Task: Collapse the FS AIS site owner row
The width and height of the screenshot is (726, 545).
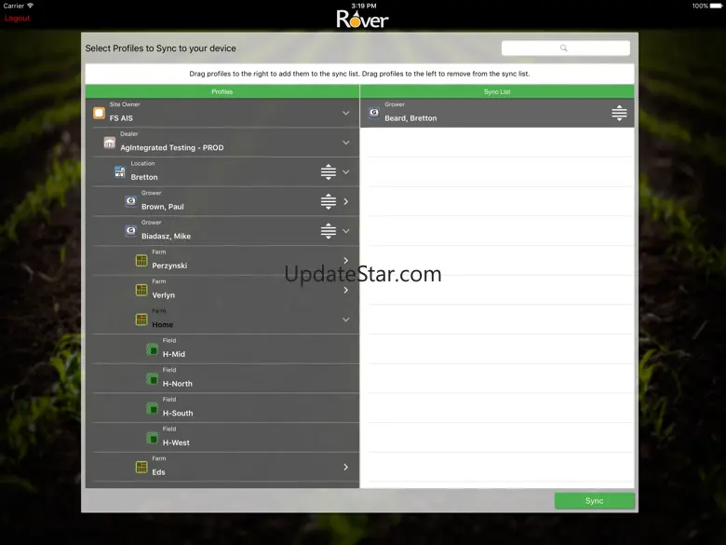Action: click(x=346, y=113)
